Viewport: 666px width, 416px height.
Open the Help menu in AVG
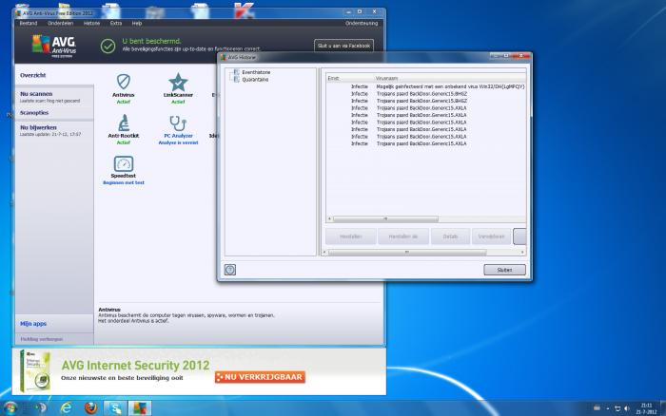coord(137,24)
